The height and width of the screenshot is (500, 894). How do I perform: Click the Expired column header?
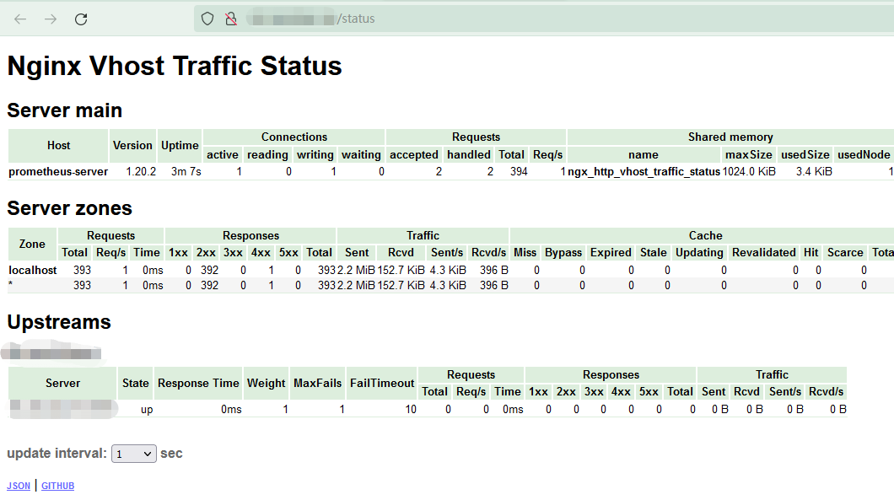pyautogui.click(x=611, y=253)
